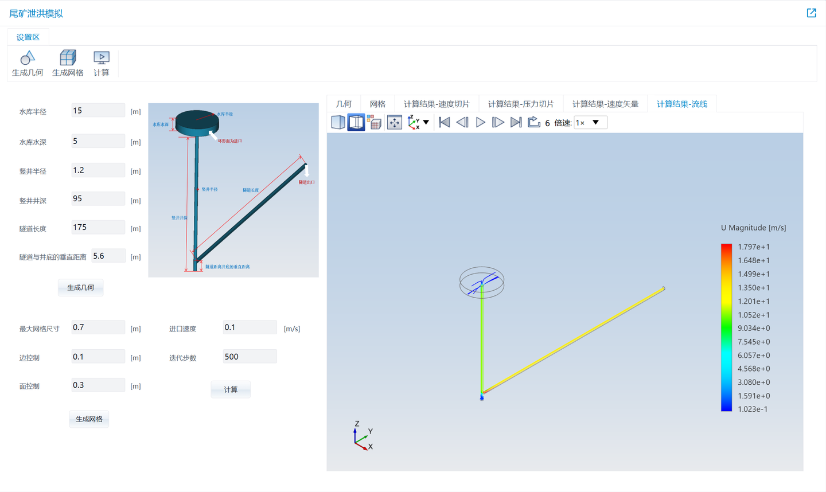Open the view orientation dropdown arrow
This screenshot has height=492, width=826.
click(426, 122)
